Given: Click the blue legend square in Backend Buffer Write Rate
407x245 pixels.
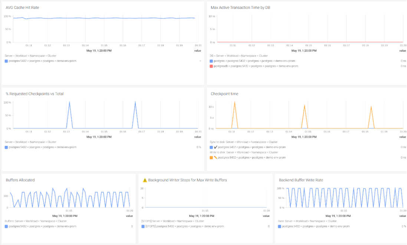Looking at the screenshot, I should [279, 226].
